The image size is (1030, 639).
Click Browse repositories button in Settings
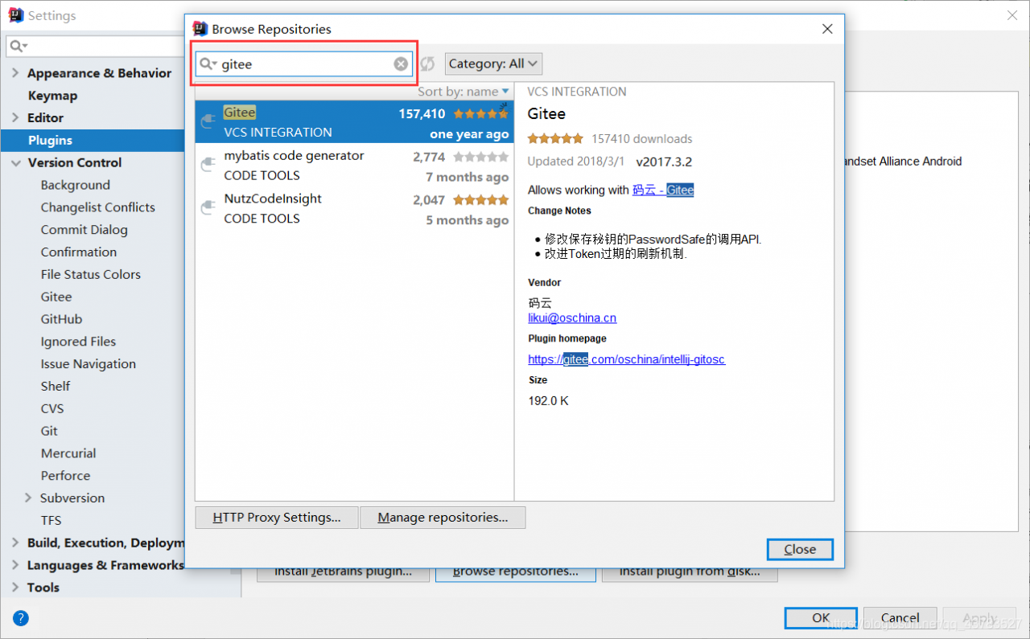coord(516,573)
